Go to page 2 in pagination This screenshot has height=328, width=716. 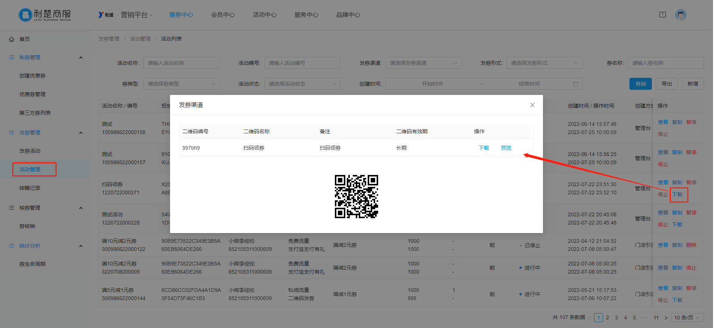607,318
